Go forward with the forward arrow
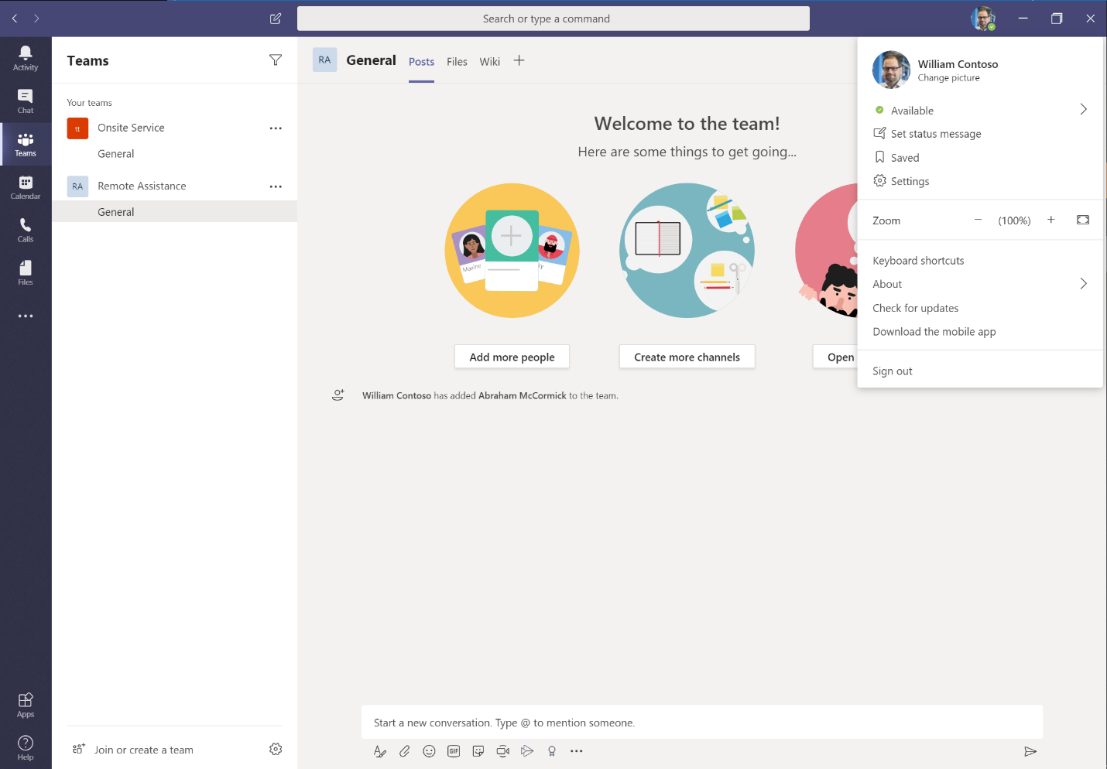The height and width of the screenshot is (769, 1107). [36, 19]
